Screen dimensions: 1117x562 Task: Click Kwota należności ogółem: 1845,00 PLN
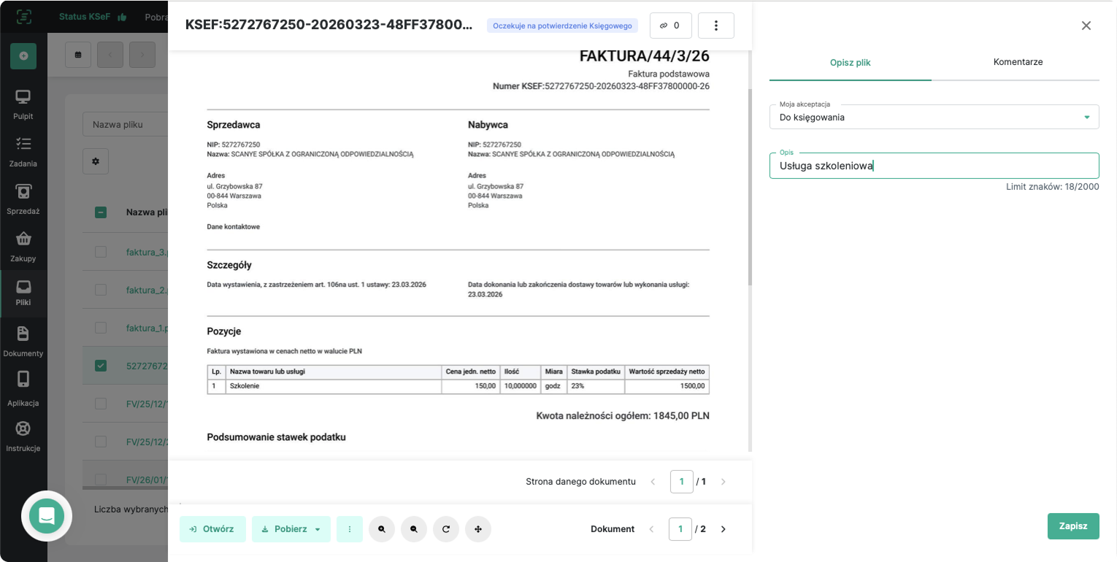(x=623, y=416)
